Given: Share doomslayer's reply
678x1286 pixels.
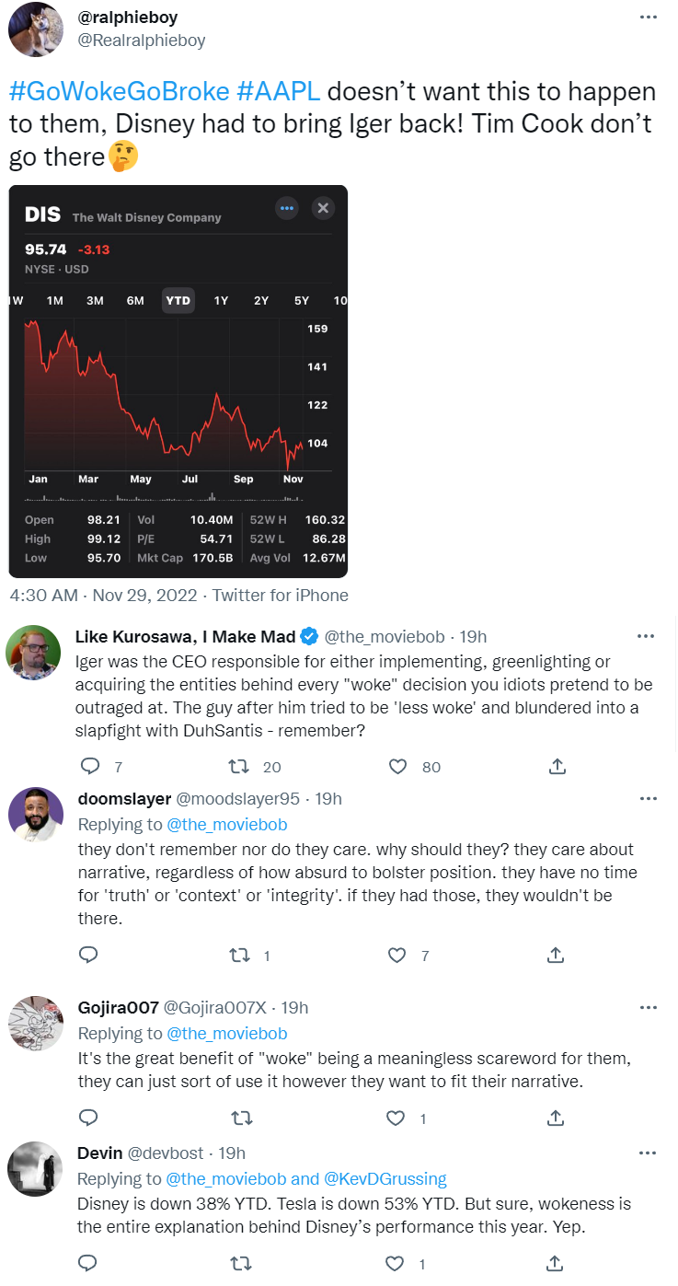Looking at the screenshot, I should coord(556,956).
